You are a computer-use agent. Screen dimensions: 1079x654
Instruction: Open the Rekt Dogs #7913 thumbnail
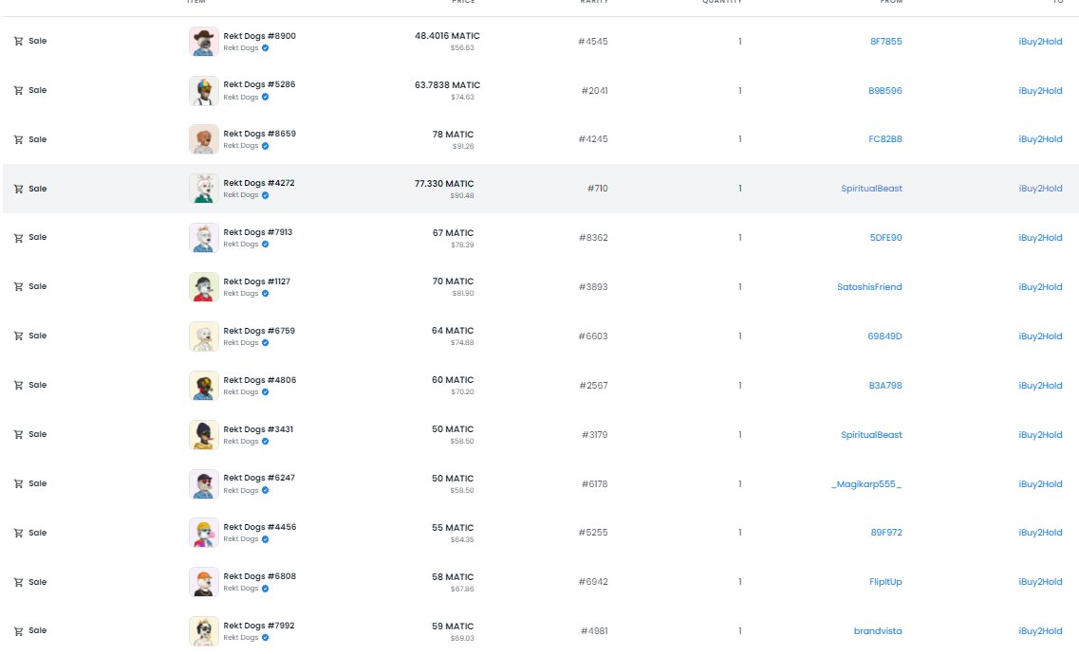point(204,238)
